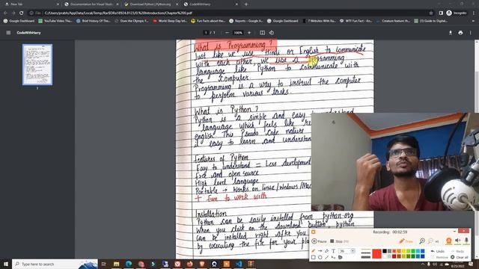Click the zoom in magnifier in recorder
The width and height of the screenshot is (479, 269).
(x=422, y=241)
